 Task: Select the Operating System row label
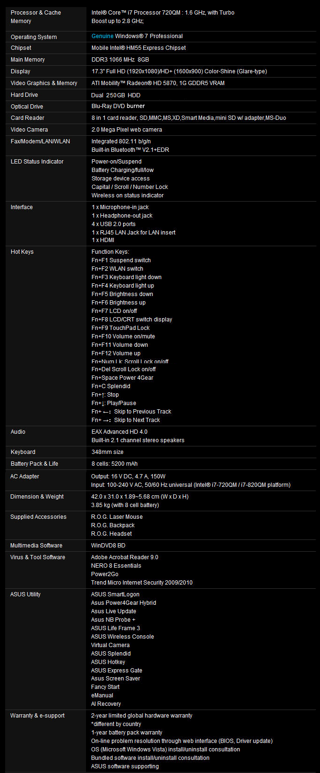[34, 37]
